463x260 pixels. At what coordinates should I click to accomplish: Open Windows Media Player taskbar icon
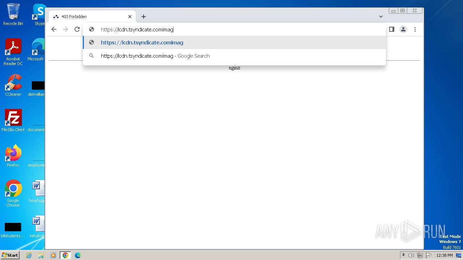coord(53,255)
